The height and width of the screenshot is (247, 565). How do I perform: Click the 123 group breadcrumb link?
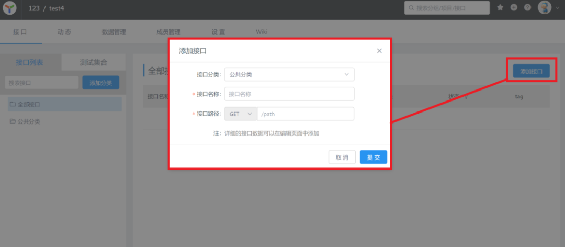click(34, 8)
